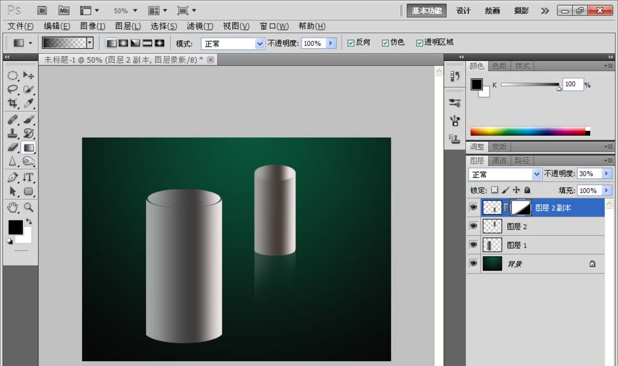Select the Crop tool
The width and height of the screenshot is (618, 366).
pyautogui.click(x=12, y=104)
